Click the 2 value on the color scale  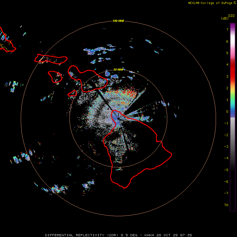[227, 88]
